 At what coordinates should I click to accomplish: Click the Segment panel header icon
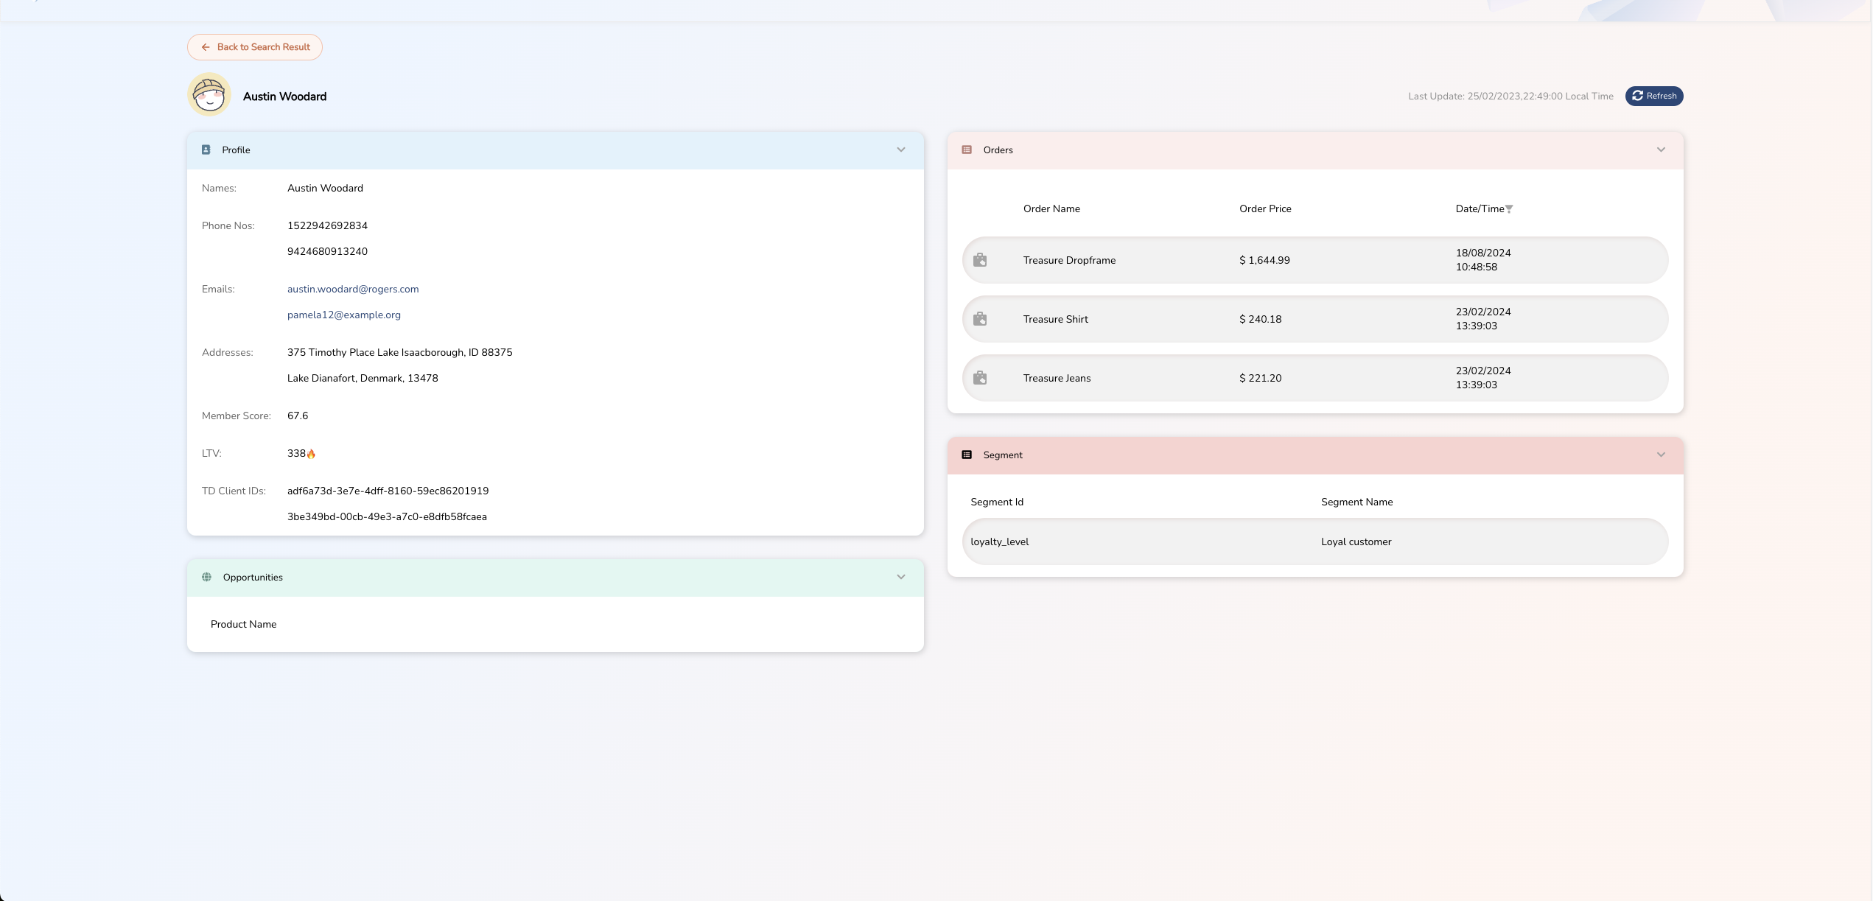pyautogui.click(x=967, y=455)
